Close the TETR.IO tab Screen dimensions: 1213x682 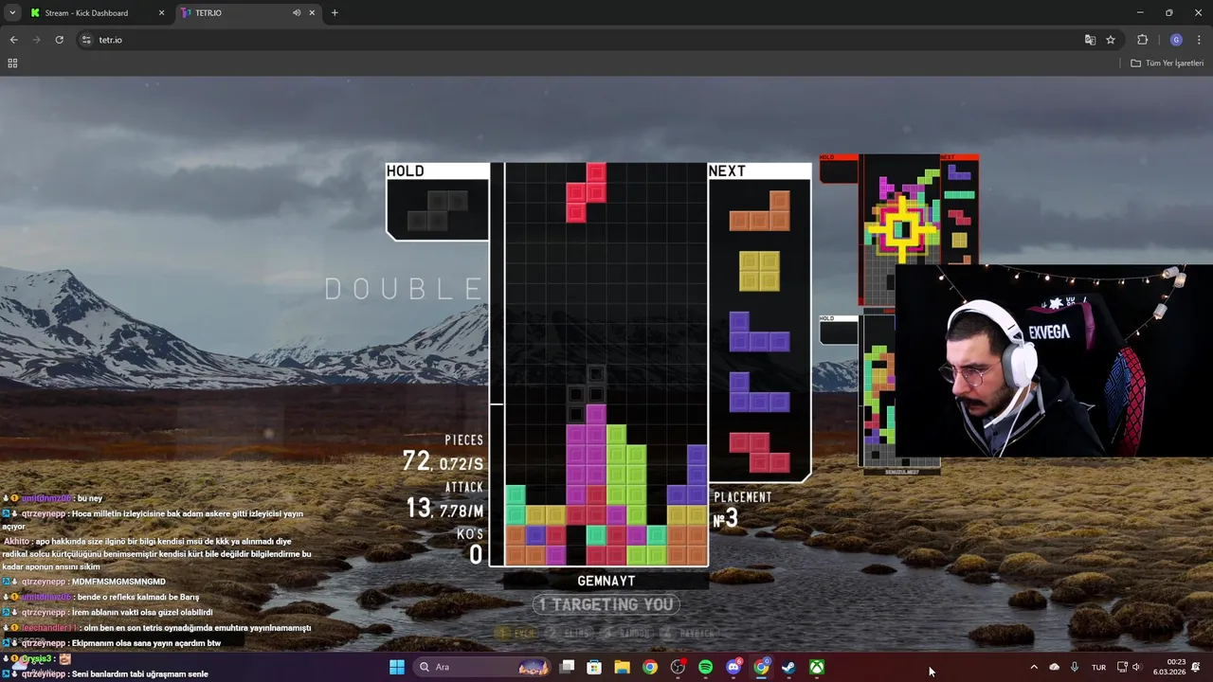point(312,13)
